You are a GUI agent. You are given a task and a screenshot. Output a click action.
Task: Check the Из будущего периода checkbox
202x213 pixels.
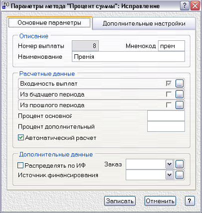coord(169,94)
